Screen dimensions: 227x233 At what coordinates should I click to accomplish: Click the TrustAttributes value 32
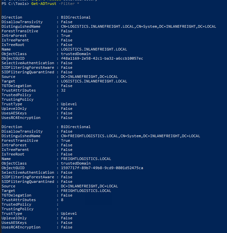(63, 91)
